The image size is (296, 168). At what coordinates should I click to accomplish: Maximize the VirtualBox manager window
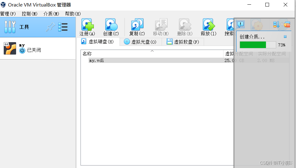(267, 5)
